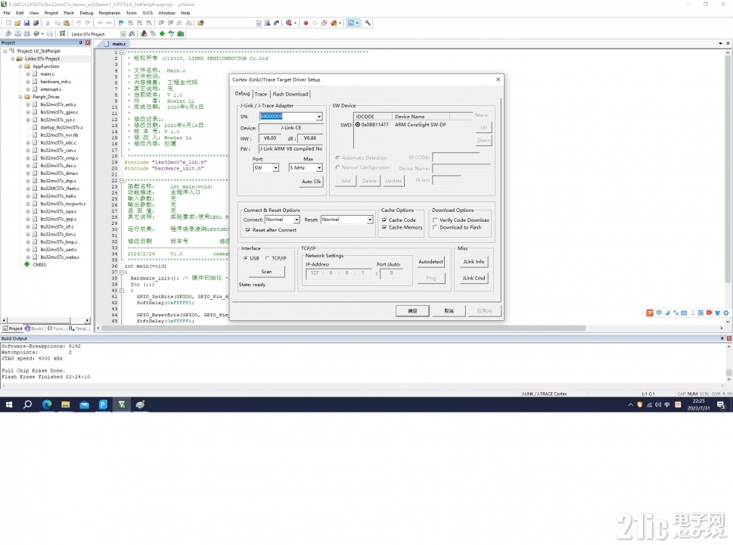Screen dimensions: 733x545
Task: Open the Connect mode dropdown
Action: (x=297, y=220)
